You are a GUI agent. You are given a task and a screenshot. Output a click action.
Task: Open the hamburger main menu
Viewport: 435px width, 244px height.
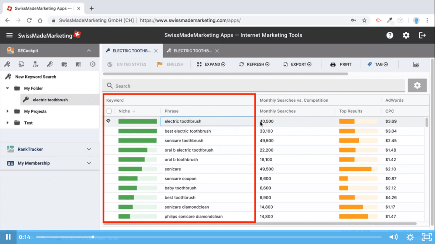tap(9, 35)
